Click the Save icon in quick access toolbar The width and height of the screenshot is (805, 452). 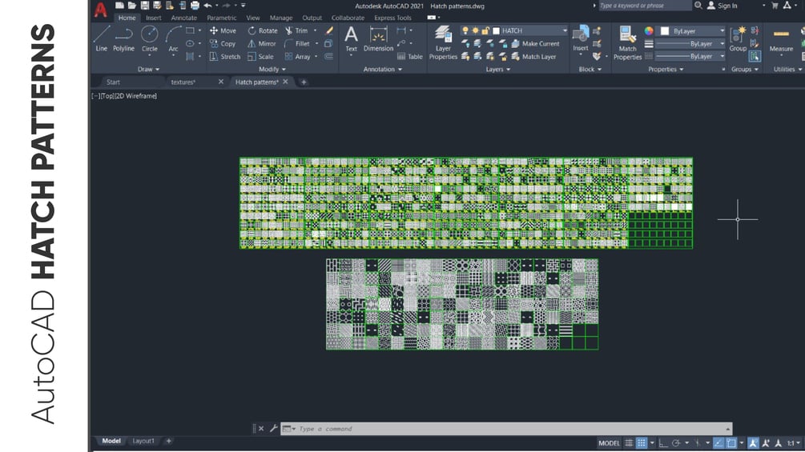pyautogui.click(x=145, y=6)
